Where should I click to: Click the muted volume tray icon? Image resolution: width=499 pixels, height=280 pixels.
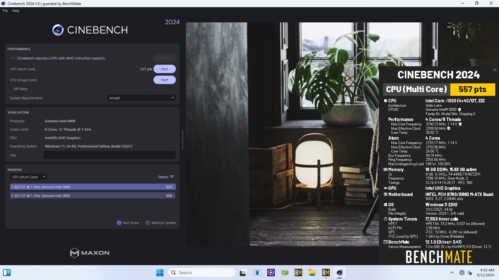pyautogui.click(x=470, y=273)
